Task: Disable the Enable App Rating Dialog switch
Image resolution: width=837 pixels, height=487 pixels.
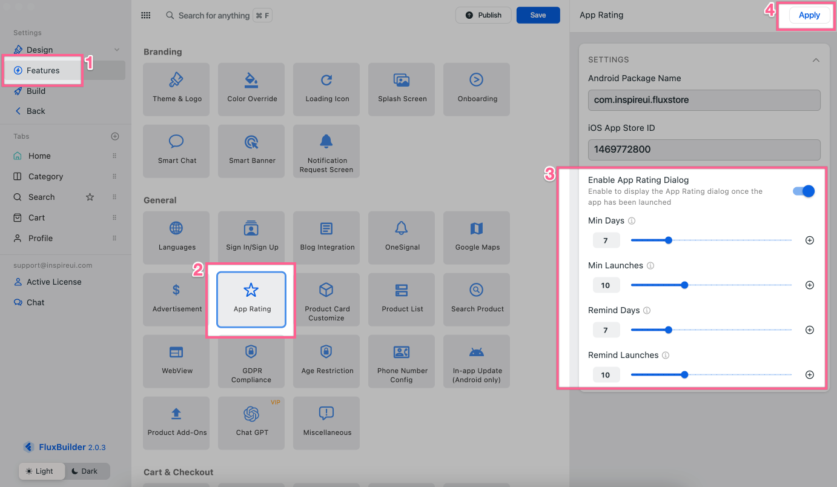Action: click(804, 191)
